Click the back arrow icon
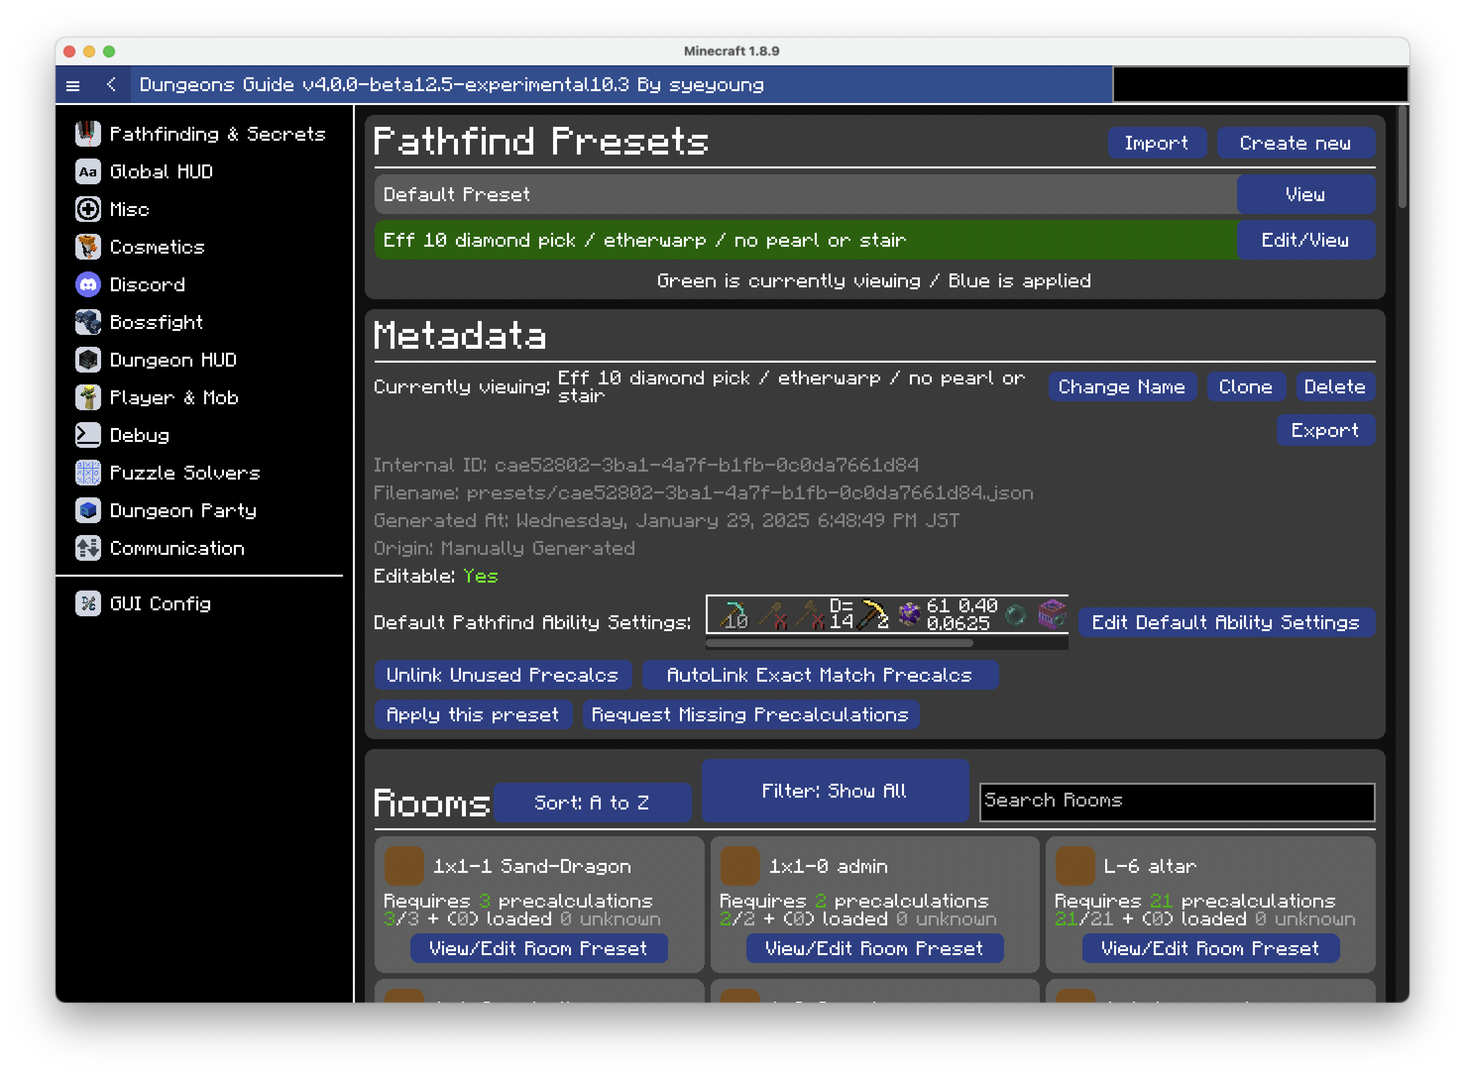 click(112, 85)
